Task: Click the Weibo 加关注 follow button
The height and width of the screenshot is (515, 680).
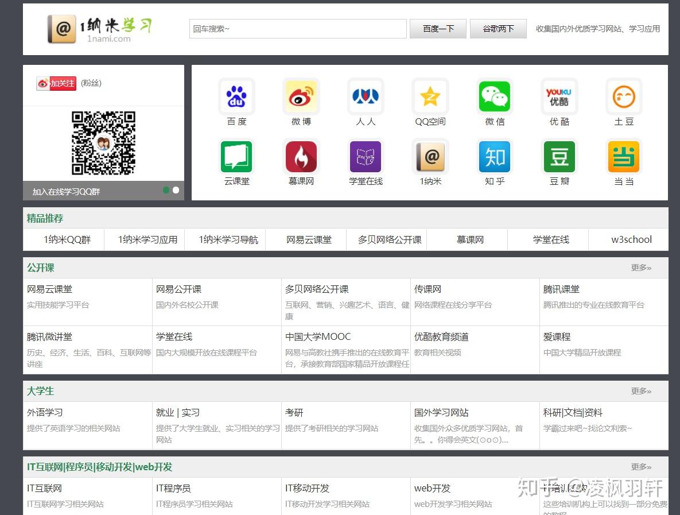Action: [56, 83]
